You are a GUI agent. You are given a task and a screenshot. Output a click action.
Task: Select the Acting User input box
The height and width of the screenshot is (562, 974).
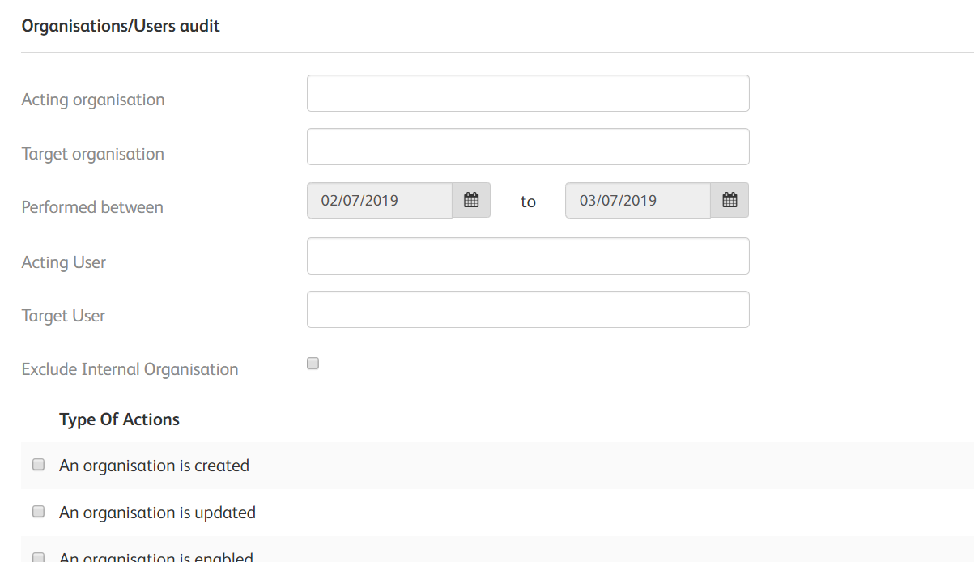(x=528, y=256)
